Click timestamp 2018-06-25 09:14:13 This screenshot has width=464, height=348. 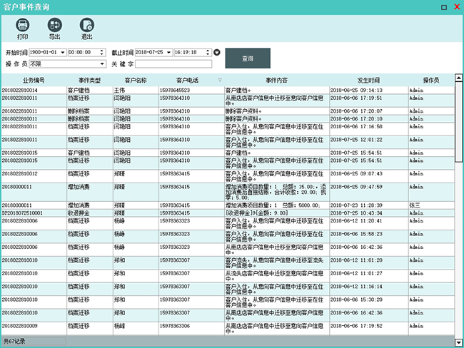[356, 90]
